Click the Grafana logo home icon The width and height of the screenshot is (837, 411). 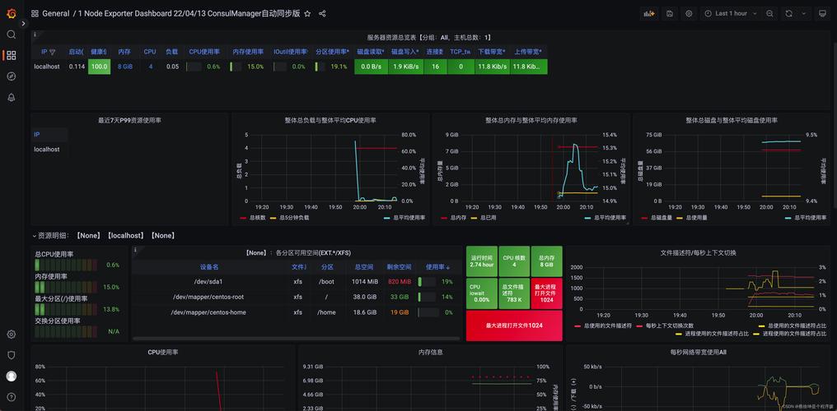pyautogui.click(x=12, y=13)
